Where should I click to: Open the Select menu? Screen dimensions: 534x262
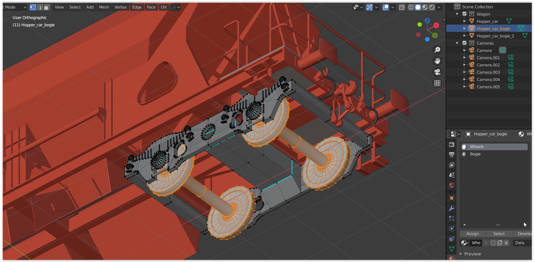click(75, 7)
